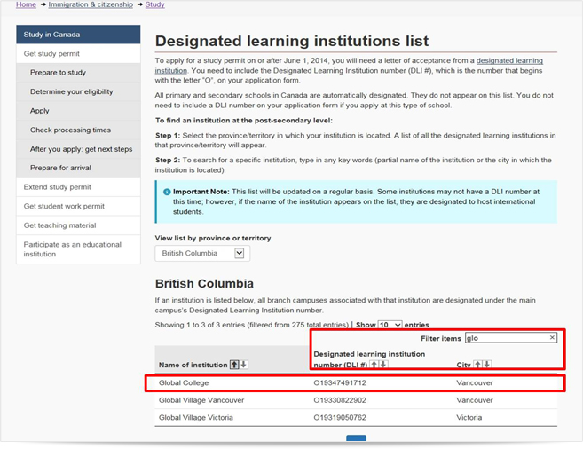583x449 pixels.
Task: Open the Show 10 entries dropdown
Action: click(390, 325)
